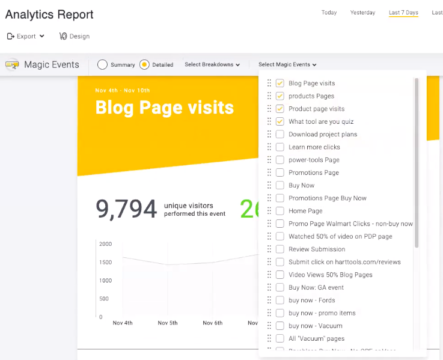Image resolution: width=443 pixels, height=360 pixels.
Task: Uncheck the products Pages checkbox
Action: (x=280, y=96)
